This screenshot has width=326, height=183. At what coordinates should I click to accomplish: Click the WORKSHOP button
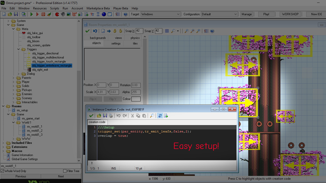[x=290, y=14]
